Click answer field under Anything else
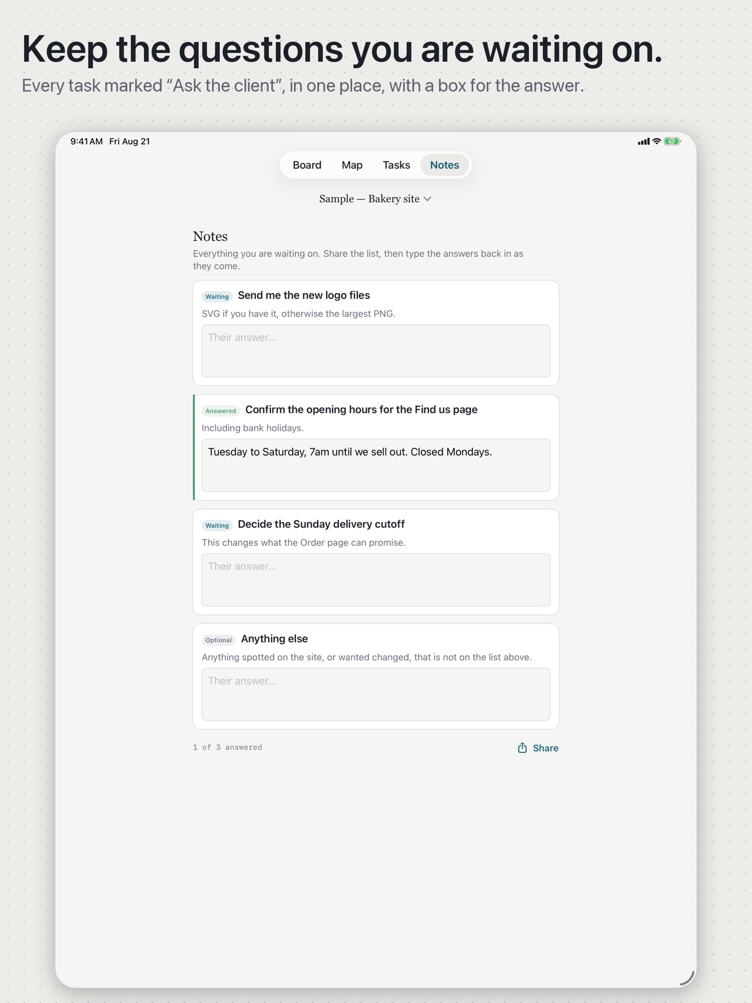The width and height of the screenshot is (752, 1003). [376, 695]
